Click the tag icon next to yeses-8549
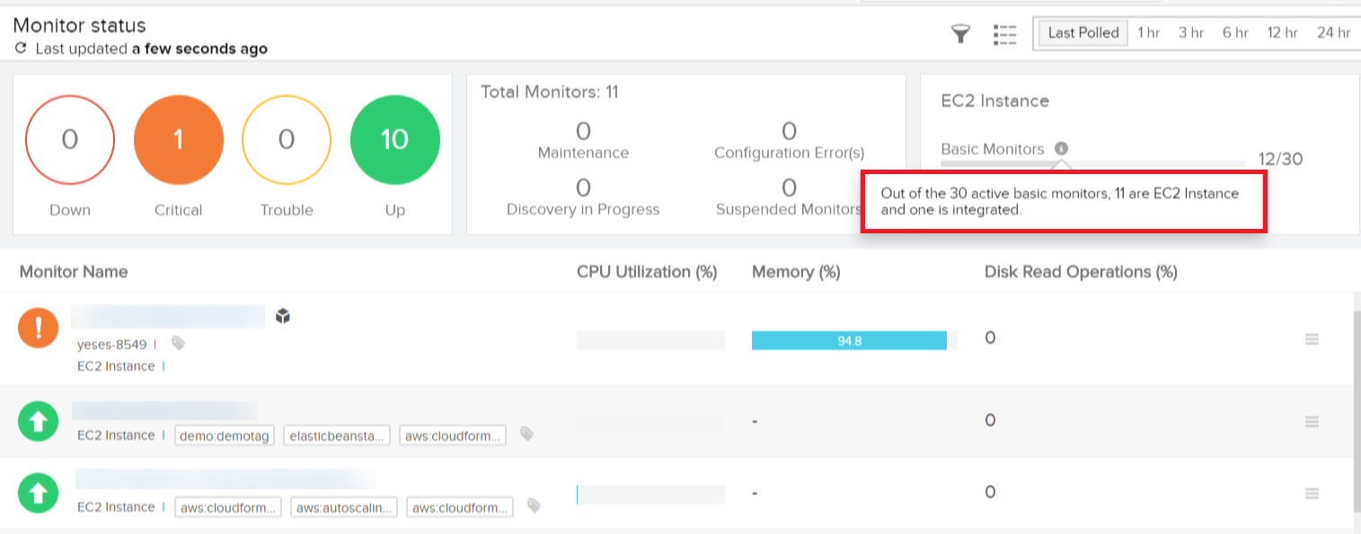Image resolution: width=1361 pixels, height=534 pixels. 178,343
